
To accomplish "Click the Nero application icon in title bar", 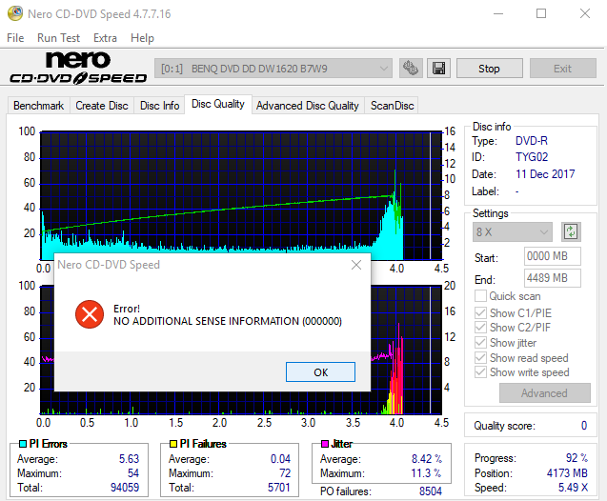I will (15, 13).
